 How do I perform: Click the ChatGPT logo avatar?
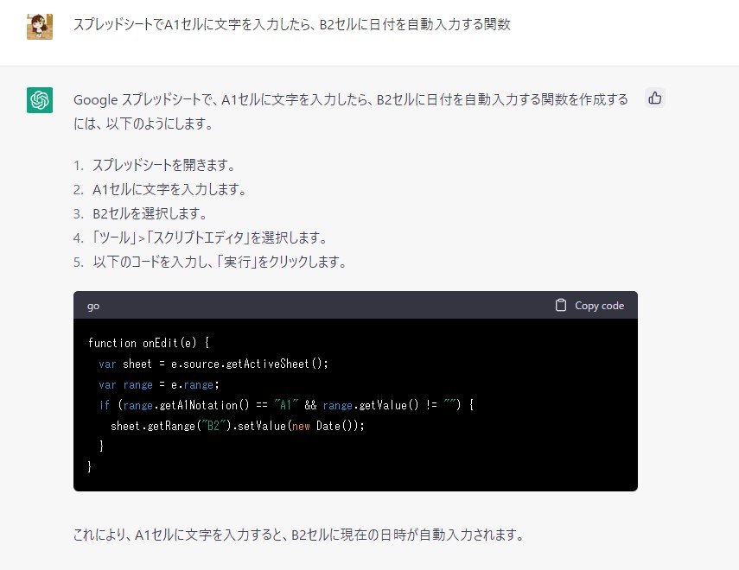coord(40,100)
